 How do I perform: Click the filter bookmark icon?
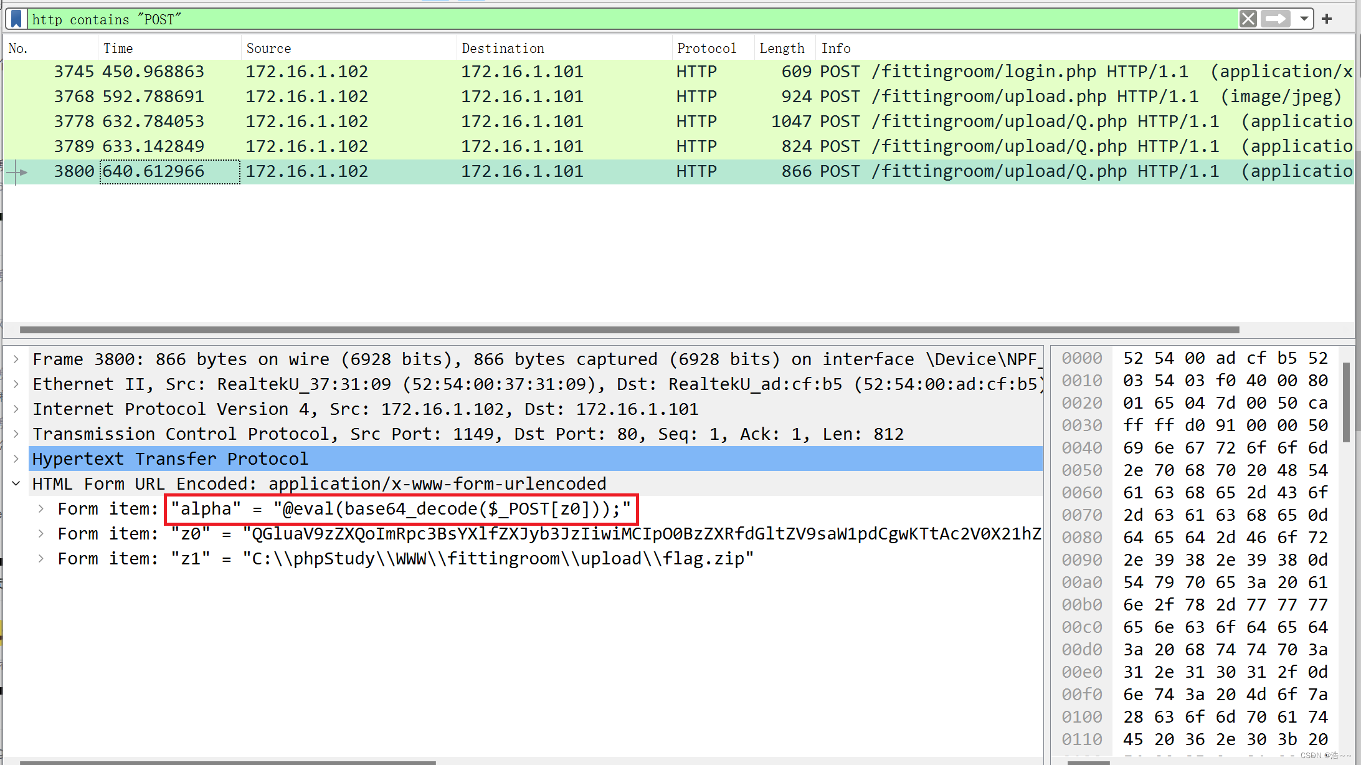[x=17, y=19]
